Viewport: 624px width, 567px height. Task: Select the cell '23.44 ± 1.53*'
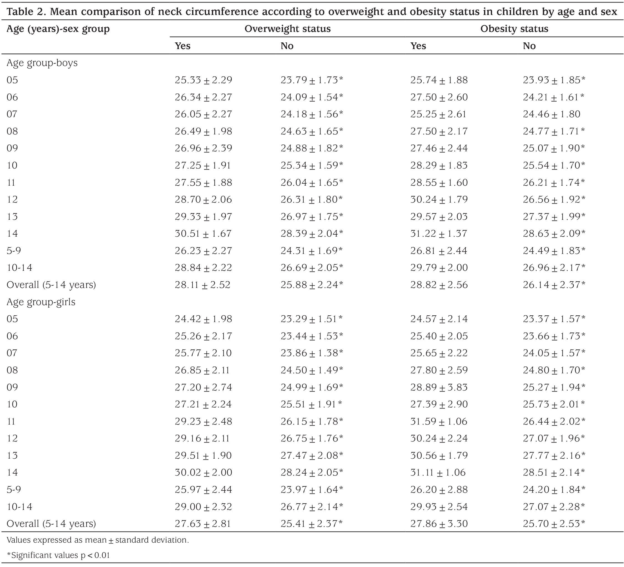point(312,336)
